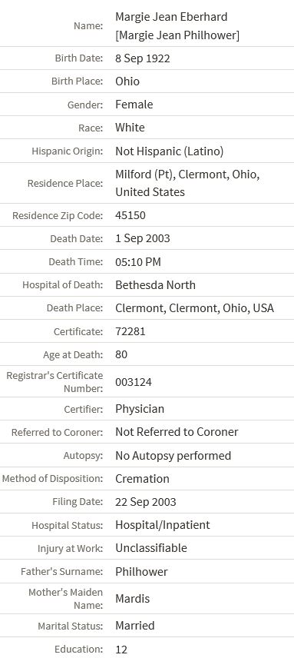
Task: Click the filing date 22 Sep 2003
Action: pyautogui.click(x=146, y=502)
